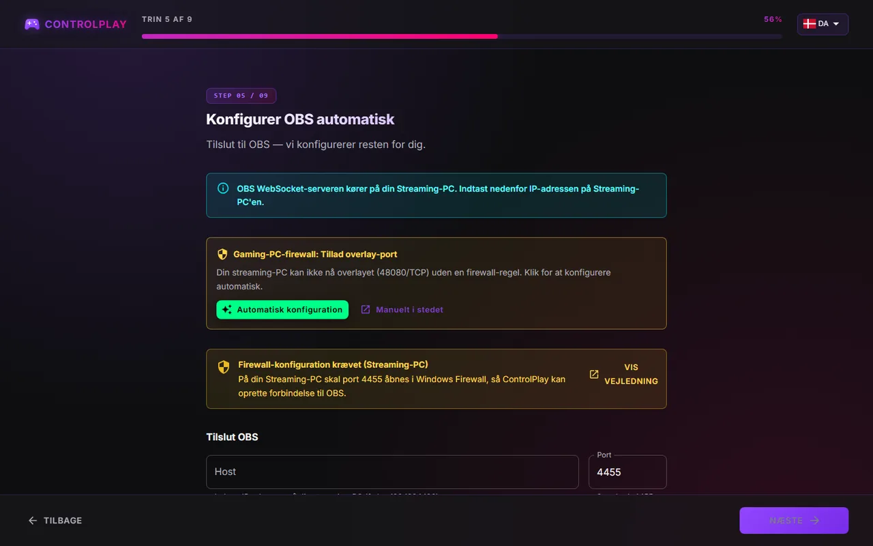Click the Tilslut OBS section heading
Image resolution: width=873 pixels, height=546 pixels.
click(232, 437)
